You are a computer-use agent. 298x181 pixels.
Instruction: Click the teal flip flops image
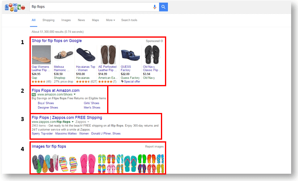click(130, 163)
